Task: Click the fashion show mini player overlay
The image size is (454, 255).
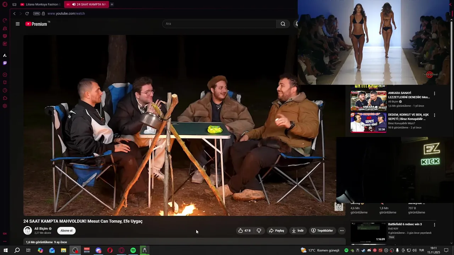Action: pyautogui.click(x=374, y=42)
